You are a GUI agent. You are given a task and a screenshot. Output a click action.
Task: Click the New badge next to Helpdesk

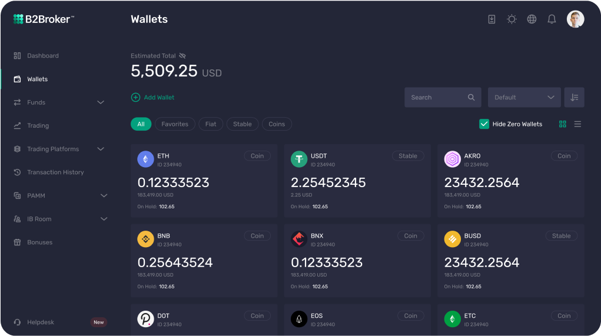coord(98,322)
